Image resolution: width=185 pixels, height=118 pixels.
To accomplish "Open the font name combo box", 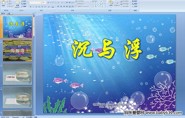I will pyautogui.click(x=35, y=2).
